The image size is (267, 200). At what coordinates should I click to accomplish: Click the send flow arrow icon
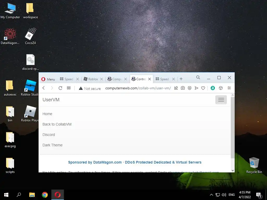pyautogui.click(x=196, y=88)
